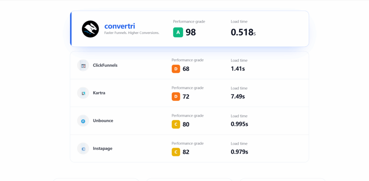The width and height of the screenshot is (369, 181).
Task: Click the Instapage name
Action: point(103,148)
